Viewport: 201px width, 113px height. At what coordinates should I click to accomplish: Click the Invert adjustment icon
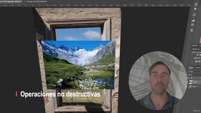pos(196,62)
